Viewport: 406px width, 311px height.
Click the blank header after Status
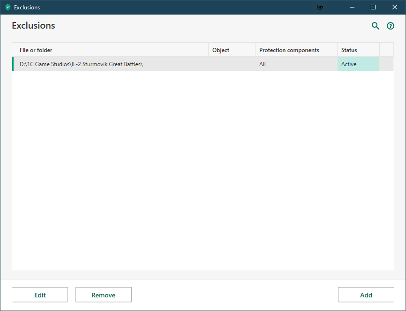point(386,50)
